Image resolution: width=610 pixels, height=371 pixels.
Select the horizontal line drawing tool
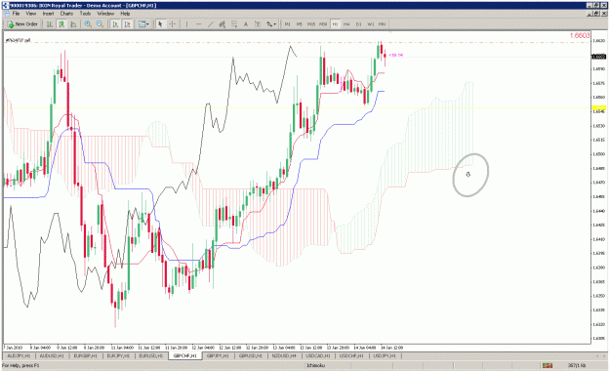pos(198,24)
